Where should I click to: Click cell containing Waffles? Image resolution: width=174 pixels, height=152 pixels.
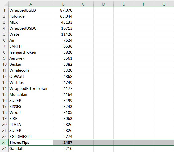click(31, 82)
